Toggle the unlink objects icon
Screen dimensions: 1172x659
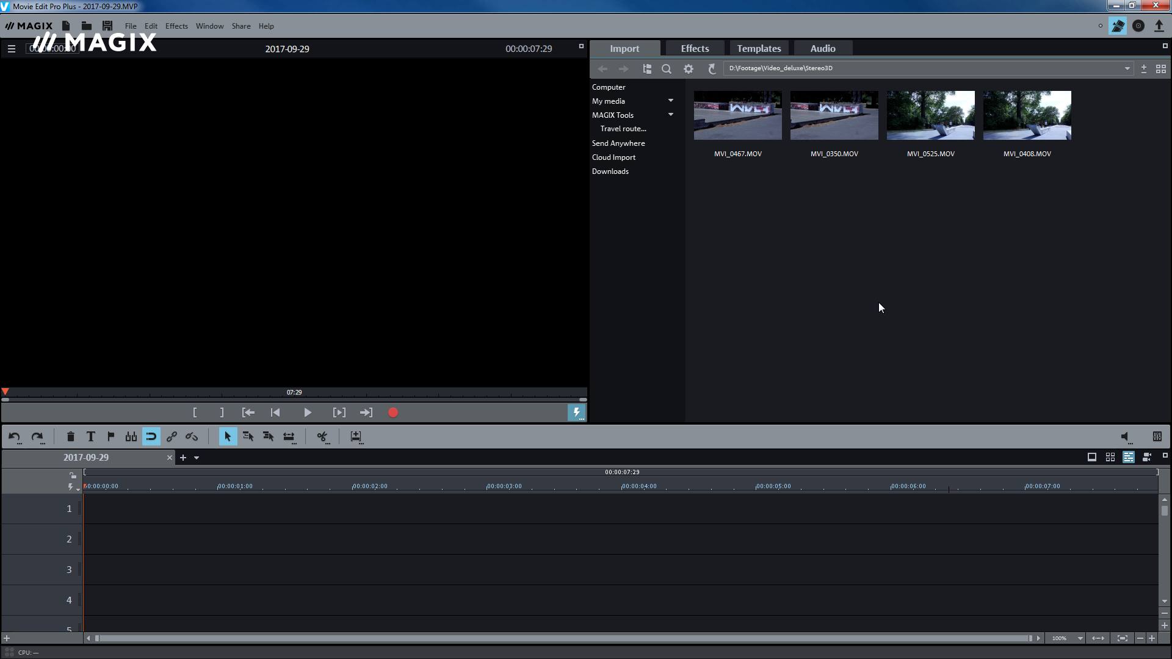[x=191, y=436]
